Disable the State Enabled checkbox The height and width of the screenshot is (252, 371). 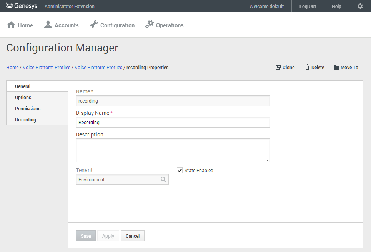point(180,170)
